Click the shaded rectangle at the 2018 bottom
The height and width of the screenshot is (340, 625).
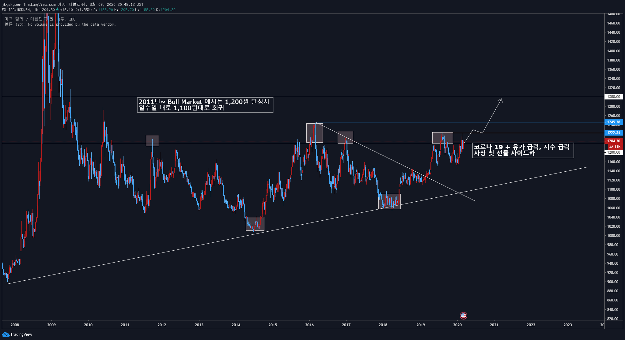pyautogui.click(x=389, y=201)
